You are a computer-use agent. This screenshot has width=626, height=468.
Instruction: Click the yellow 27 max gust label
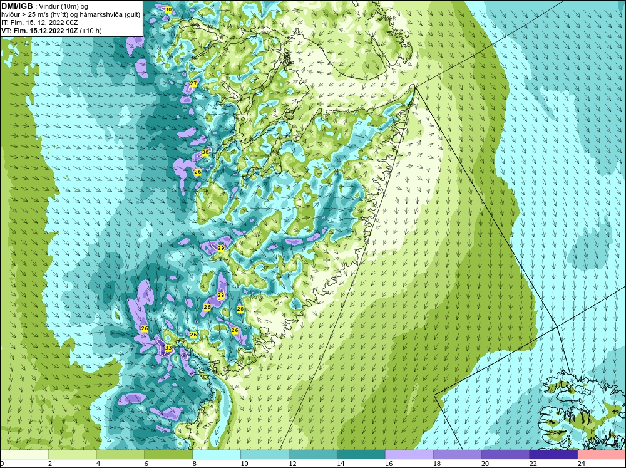(x=193, y=83)
